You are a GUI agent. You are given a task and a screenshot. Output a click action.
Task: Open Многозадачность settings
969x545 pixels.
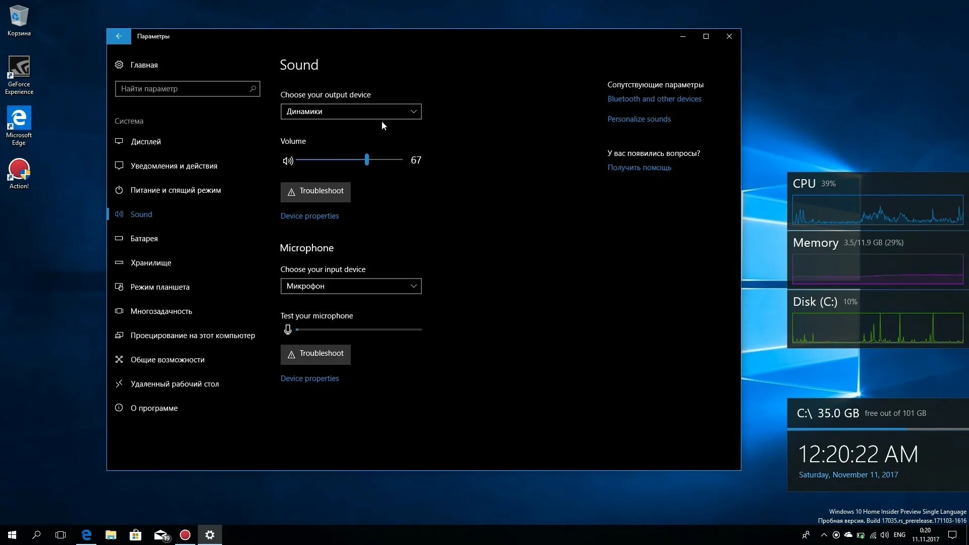(x=161, y=311)
